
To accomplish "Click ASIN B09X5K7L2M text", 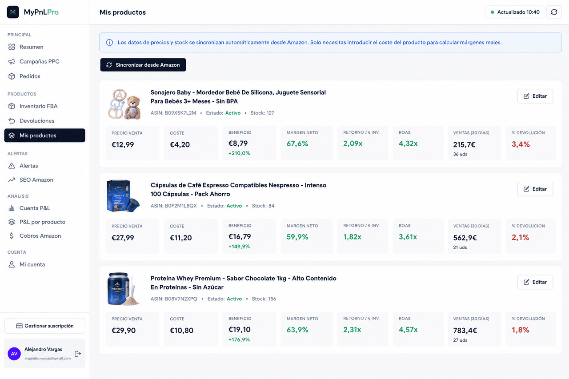I will pyautogui.click(x=173, y=113).
